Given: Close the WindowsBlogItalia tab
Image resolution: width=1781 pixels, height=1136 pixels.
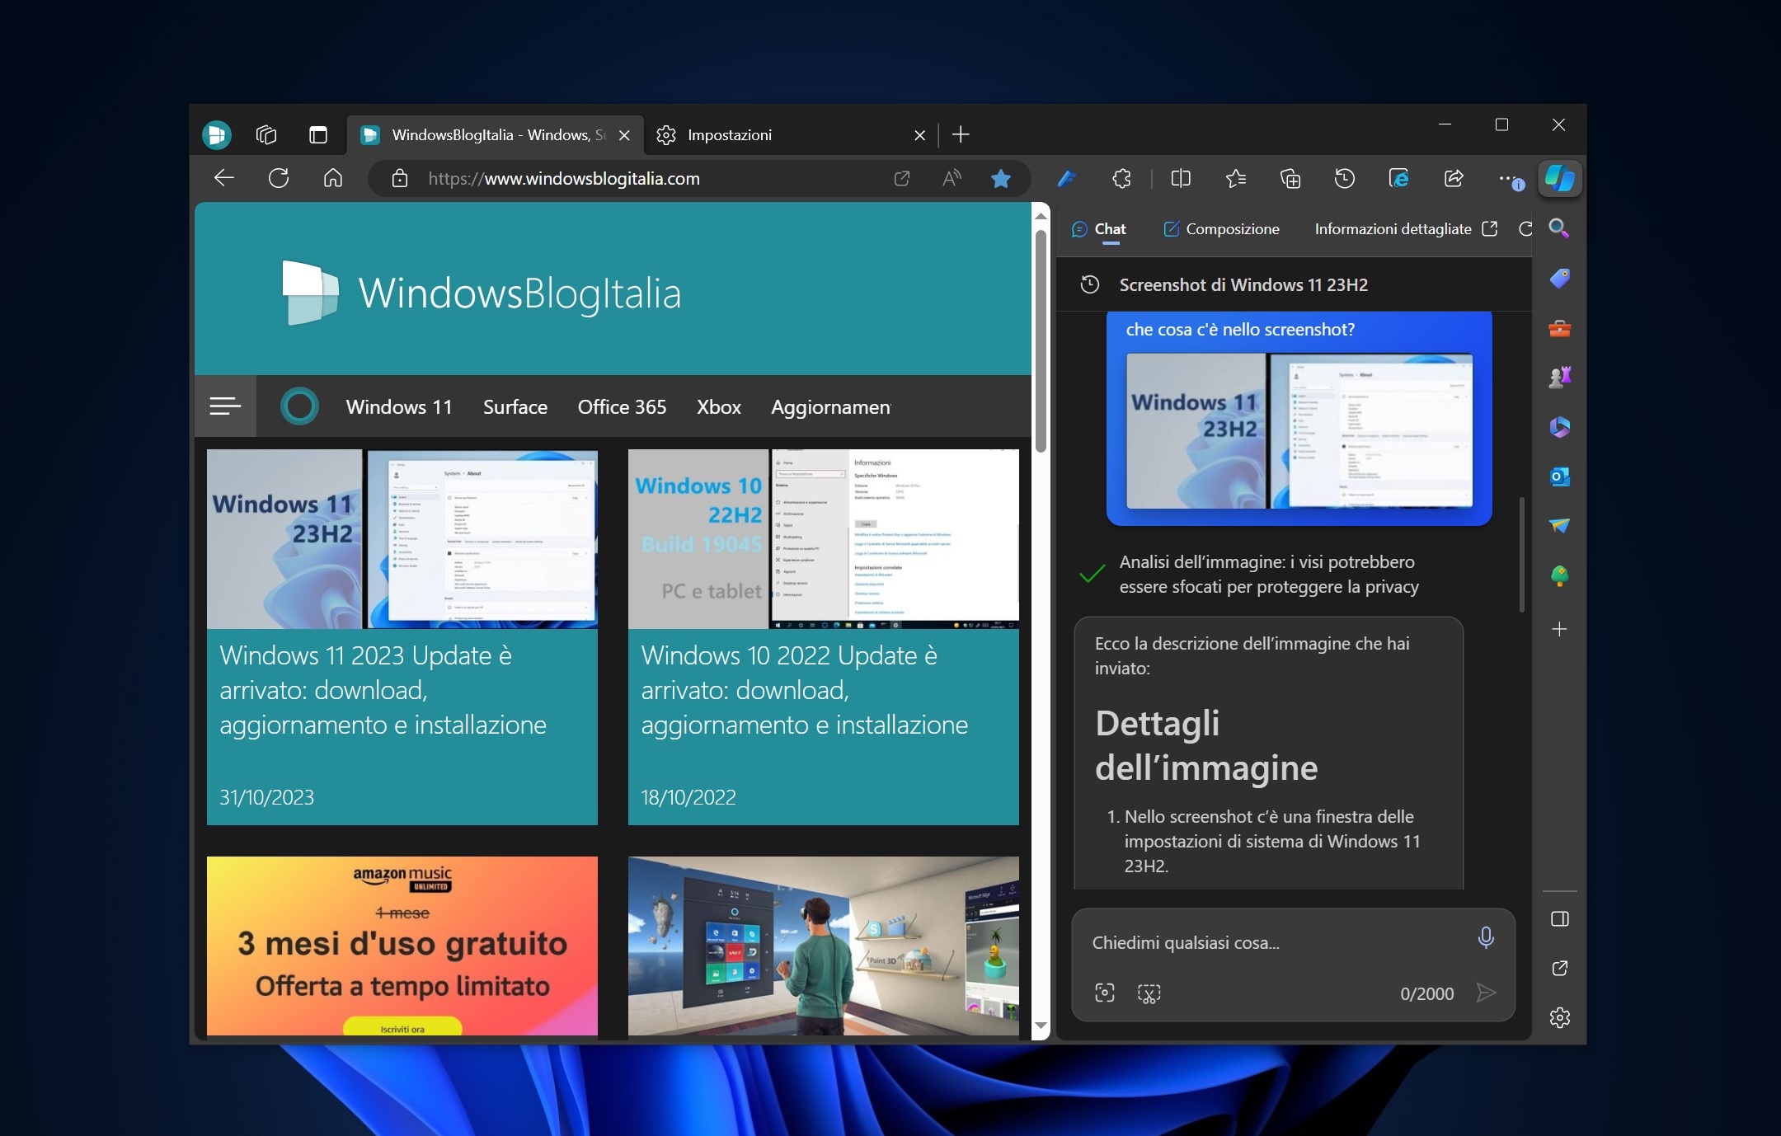Looking at the screenshot, I should [624, 135].
